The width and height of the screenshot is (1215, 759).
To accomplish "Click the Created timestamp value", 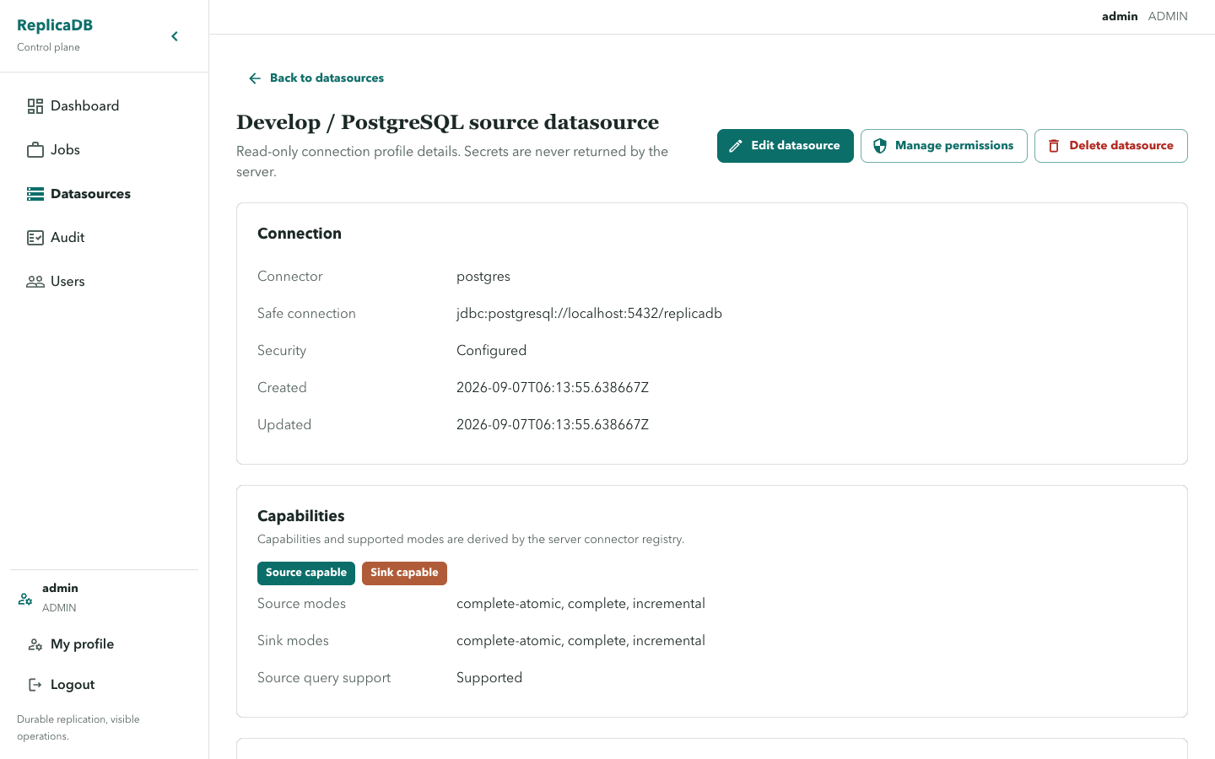I will [553, 388].
